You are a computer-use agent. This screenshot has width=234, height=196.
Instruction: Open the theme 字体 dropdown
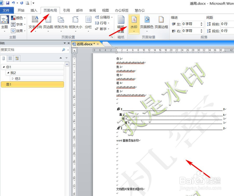(x=18, y=24)
